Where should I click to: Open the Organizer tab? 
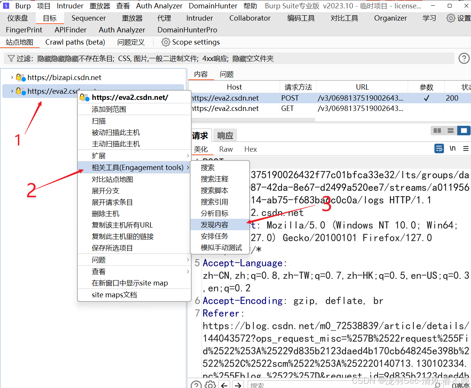pos(390,18)
